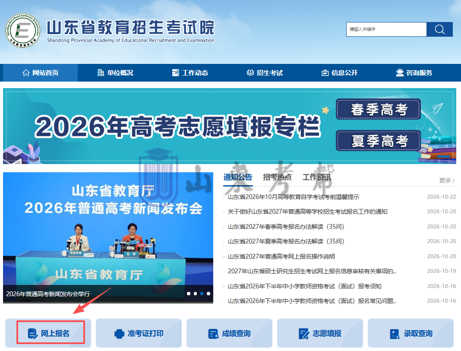Image resolution: width=461 pixels, height=351 pixels.
Task: Open the 春季高考 banner button
Action: [x=379, y=109]
